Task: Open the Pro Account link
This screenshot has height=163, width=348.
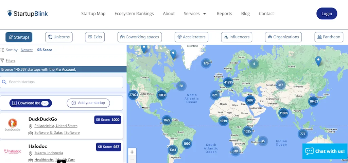Action: coord(65,69)
